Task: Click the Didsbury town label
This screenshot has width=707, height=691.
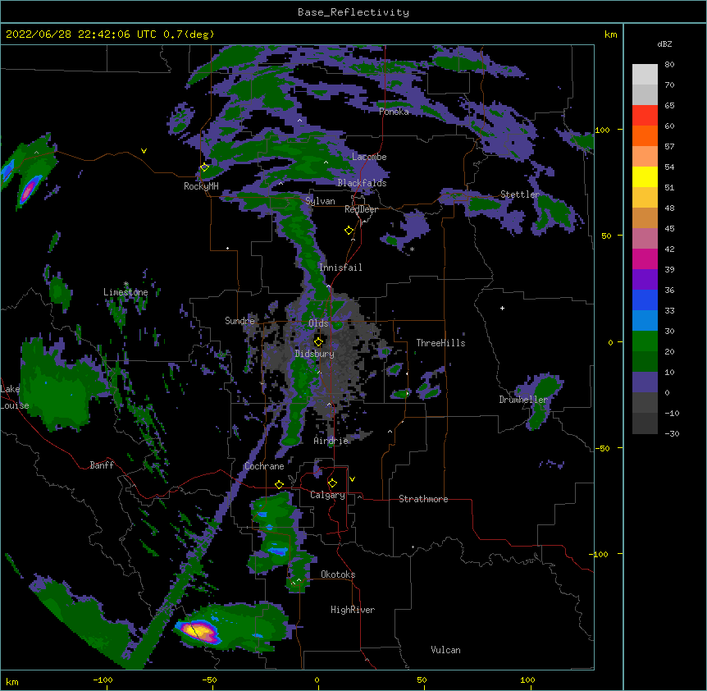Action: point(314,354)
